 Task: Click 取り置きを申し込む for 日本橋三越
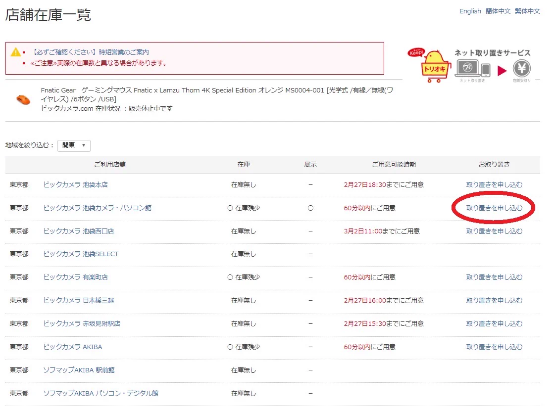494,301
